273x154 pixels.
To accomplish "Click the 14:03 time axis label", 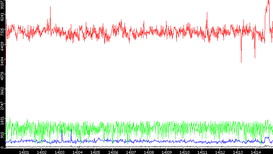I will 59,153.
